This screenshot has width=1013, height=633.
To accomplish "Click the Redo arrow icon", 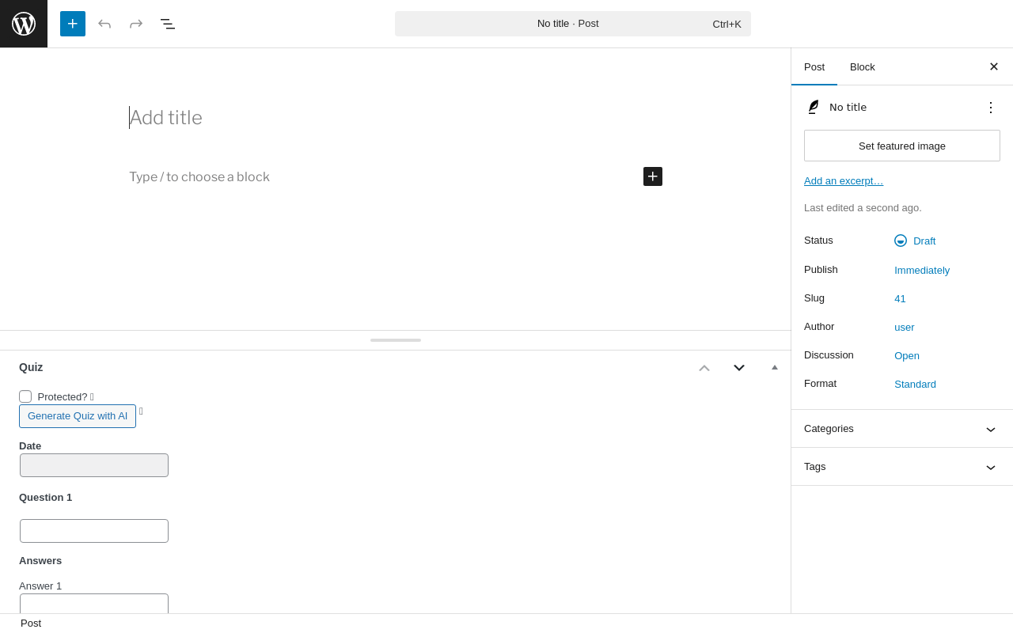I will point(136,24).
